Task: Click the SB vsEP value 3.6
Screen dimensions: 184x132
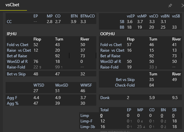Action: pos(130,22)
